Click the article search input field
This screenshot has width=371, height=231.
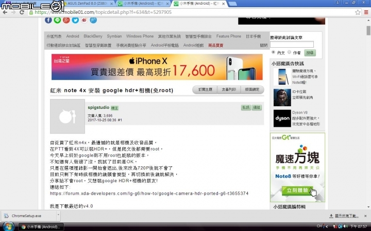coord(292,44)
